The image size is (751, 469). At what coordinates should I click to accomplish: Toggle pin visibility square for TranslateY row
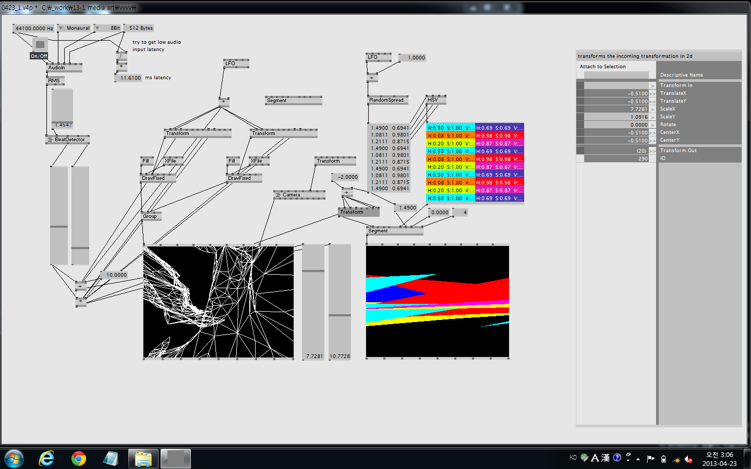pyautogui.click(x=580, y=101)
